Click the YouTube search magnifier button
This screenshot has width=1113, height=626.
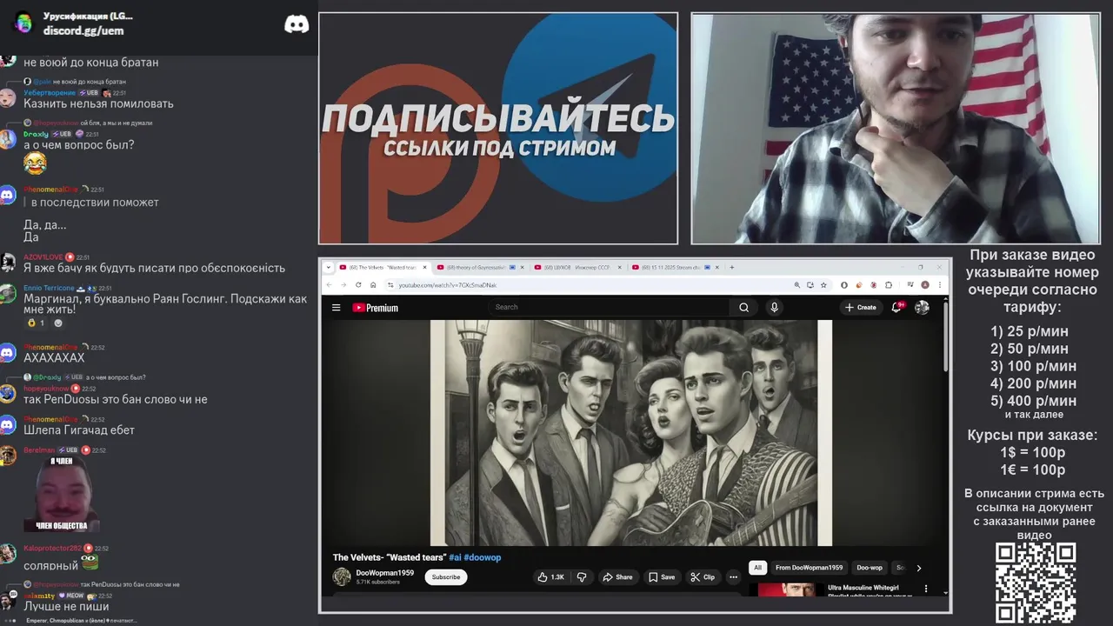[x=743, y=307]
